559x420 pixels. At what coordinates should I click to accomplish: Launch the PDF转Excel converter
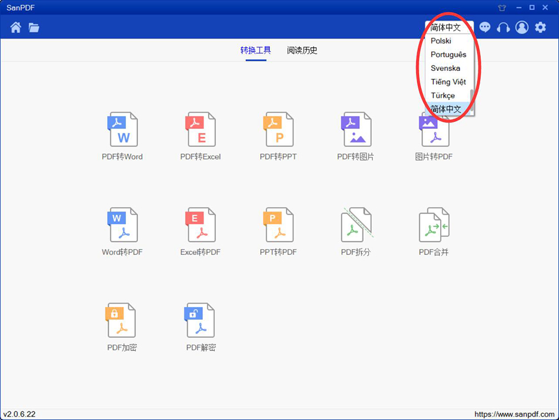coord(201,136)
